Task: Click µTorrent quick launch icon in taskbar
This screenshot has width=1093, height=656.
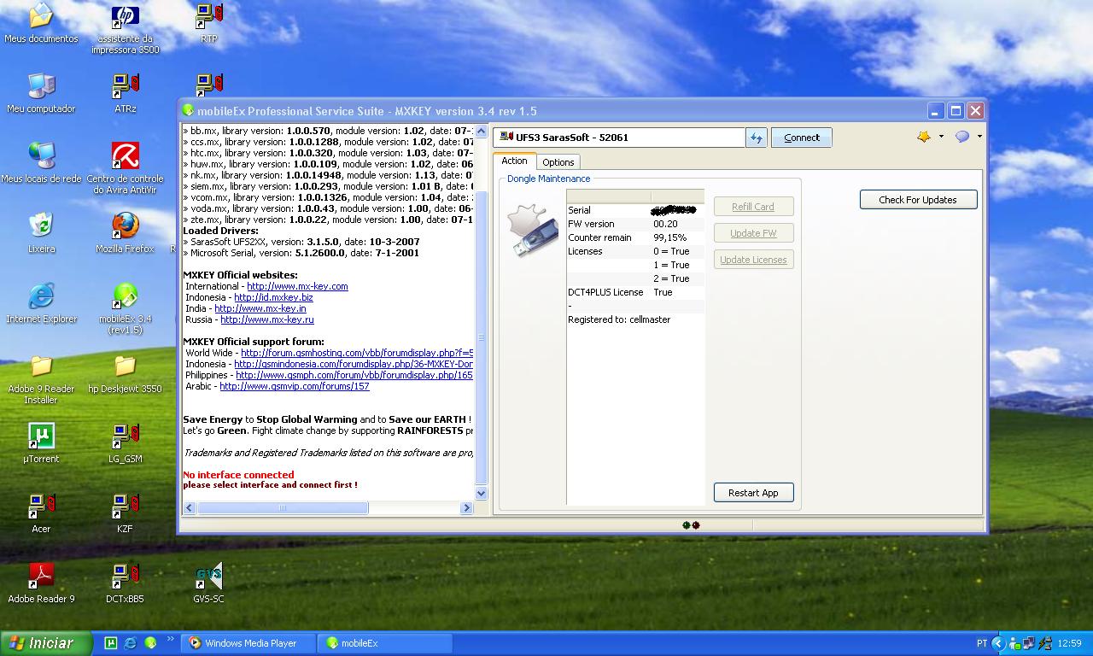Action: [x=110, y=643]
